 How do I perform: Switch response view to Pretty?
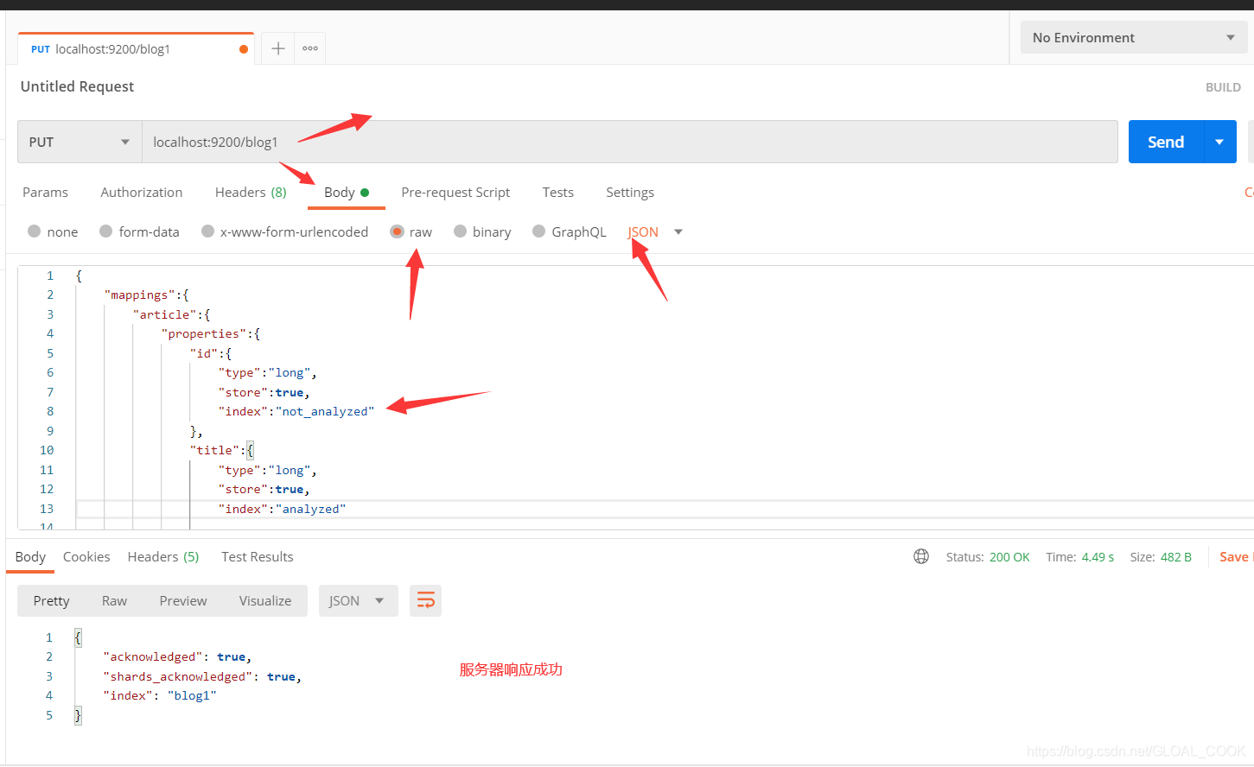(51, 600)
